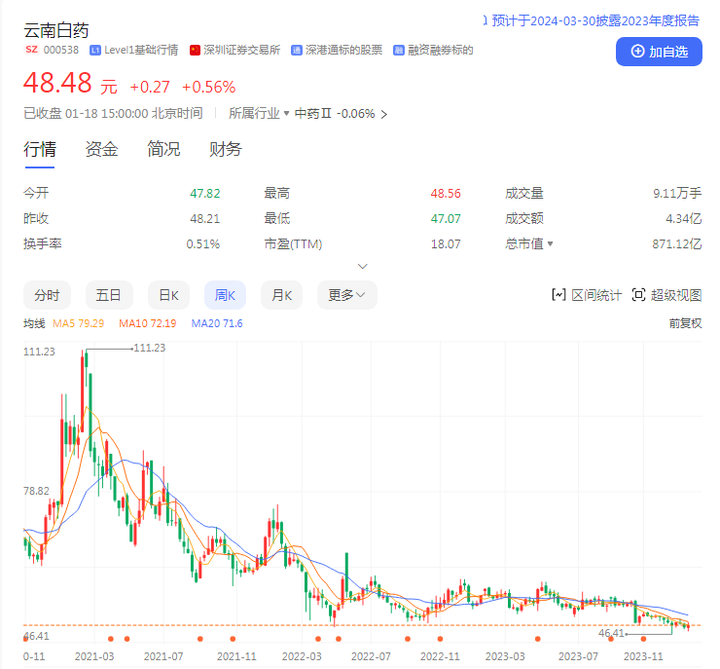The width and height of the screenshot is (720, 669).
Task: Click the event dot below 2022-11
Action: [440, 639]
